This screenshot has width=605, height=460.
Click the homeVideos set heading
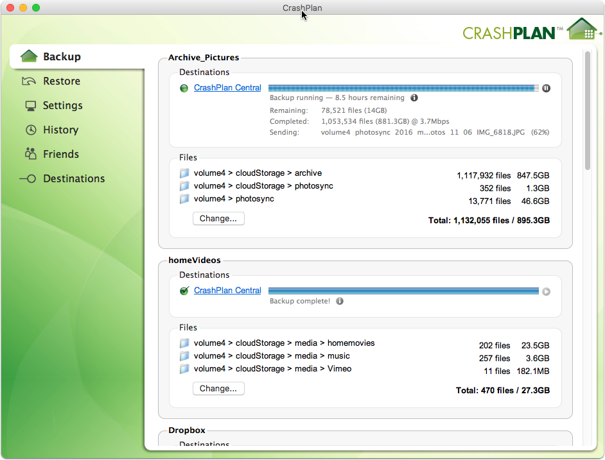point(195,260)
